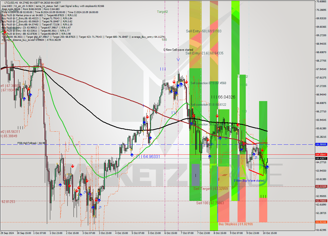Click the 'C_Entry38: 65.40223' info line
Image resolution: width=328 pixels, height=236 pixels.
(37, 18)
